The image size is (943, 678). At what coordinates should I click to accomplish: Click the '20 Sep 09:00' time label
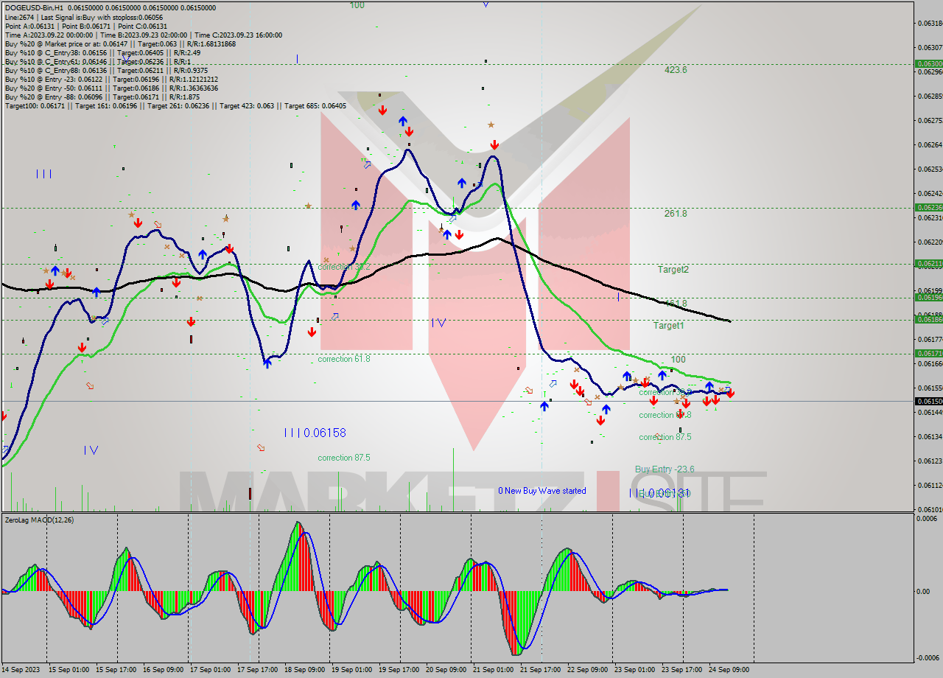tap(446, 670)
